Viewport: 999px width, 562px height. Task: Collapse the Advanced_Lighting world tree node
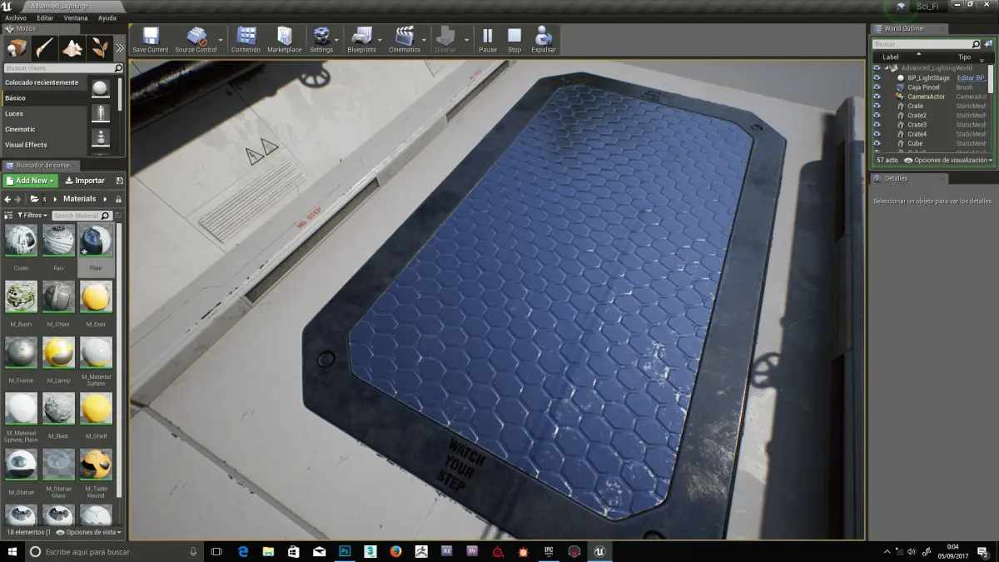click(887, 68)
